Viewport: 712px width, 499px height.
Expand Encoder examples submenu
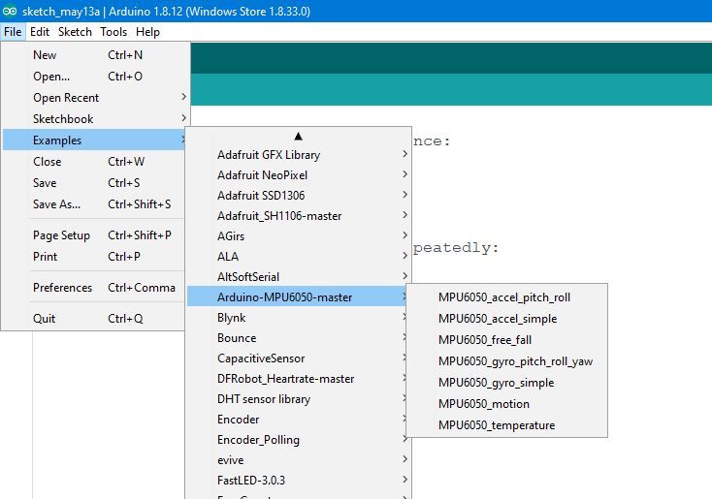(297, 420)
